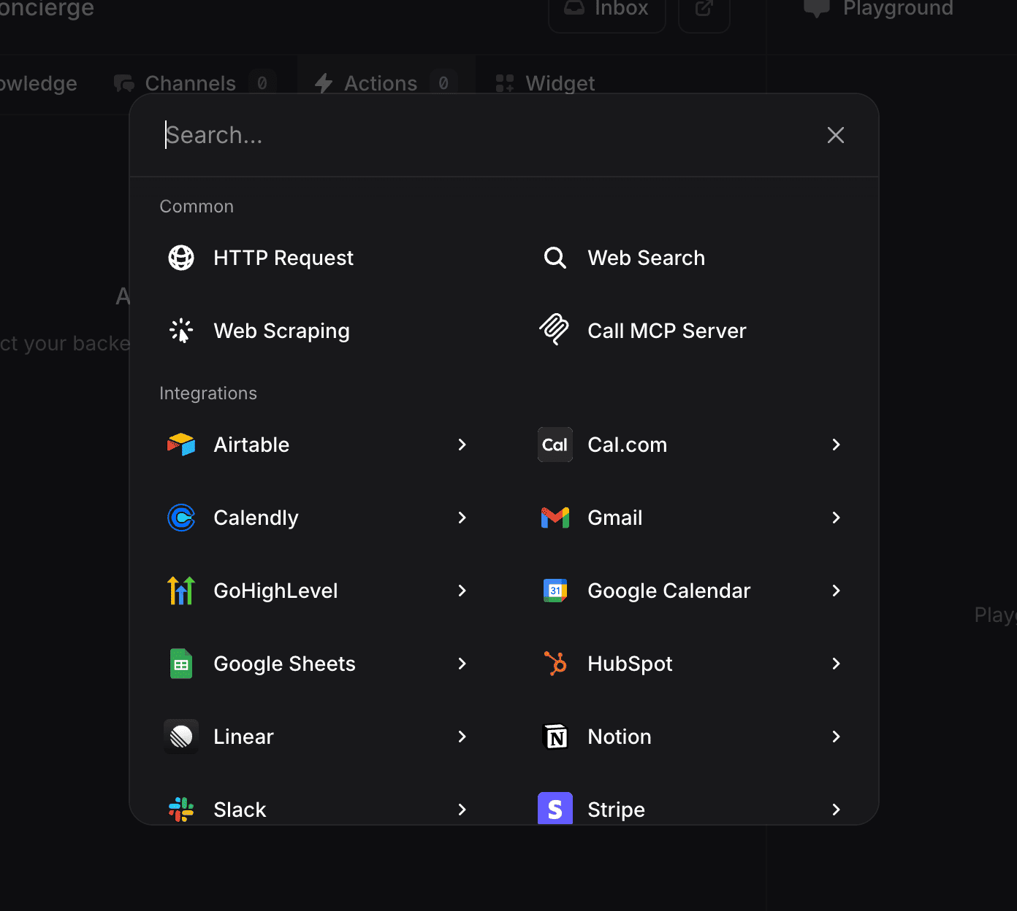Click the Gmail integration icon
The height and width of the screenshot is (911, 1017).
click(x=555, y=518)
